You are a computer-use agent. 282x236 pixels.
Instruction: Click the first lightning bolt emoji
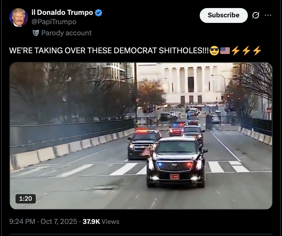click(235, 50)
